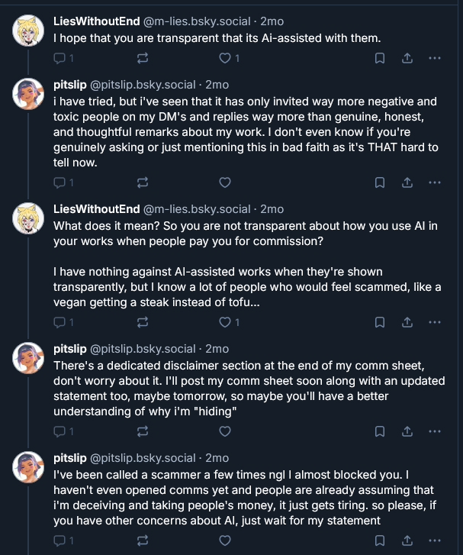
Task: Visit the @m-lies.bsky.social handle on top post
Action: point(197,21)
